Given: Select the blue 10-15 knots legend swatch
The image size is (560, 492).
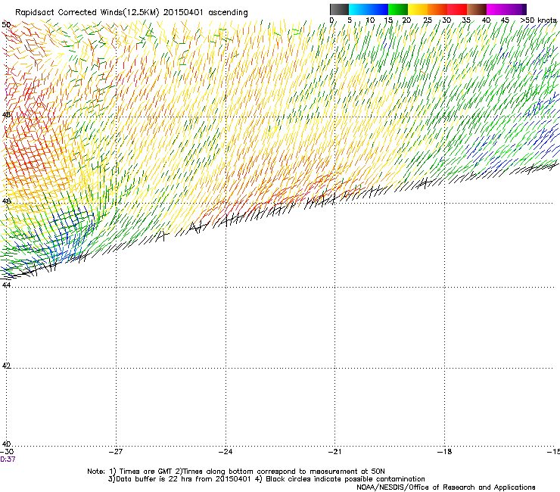Looking at the screenshot, I should [378, 9].
